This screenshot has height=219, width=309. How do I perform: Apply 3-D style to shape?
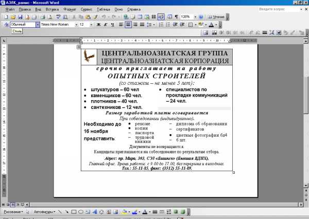183,212
